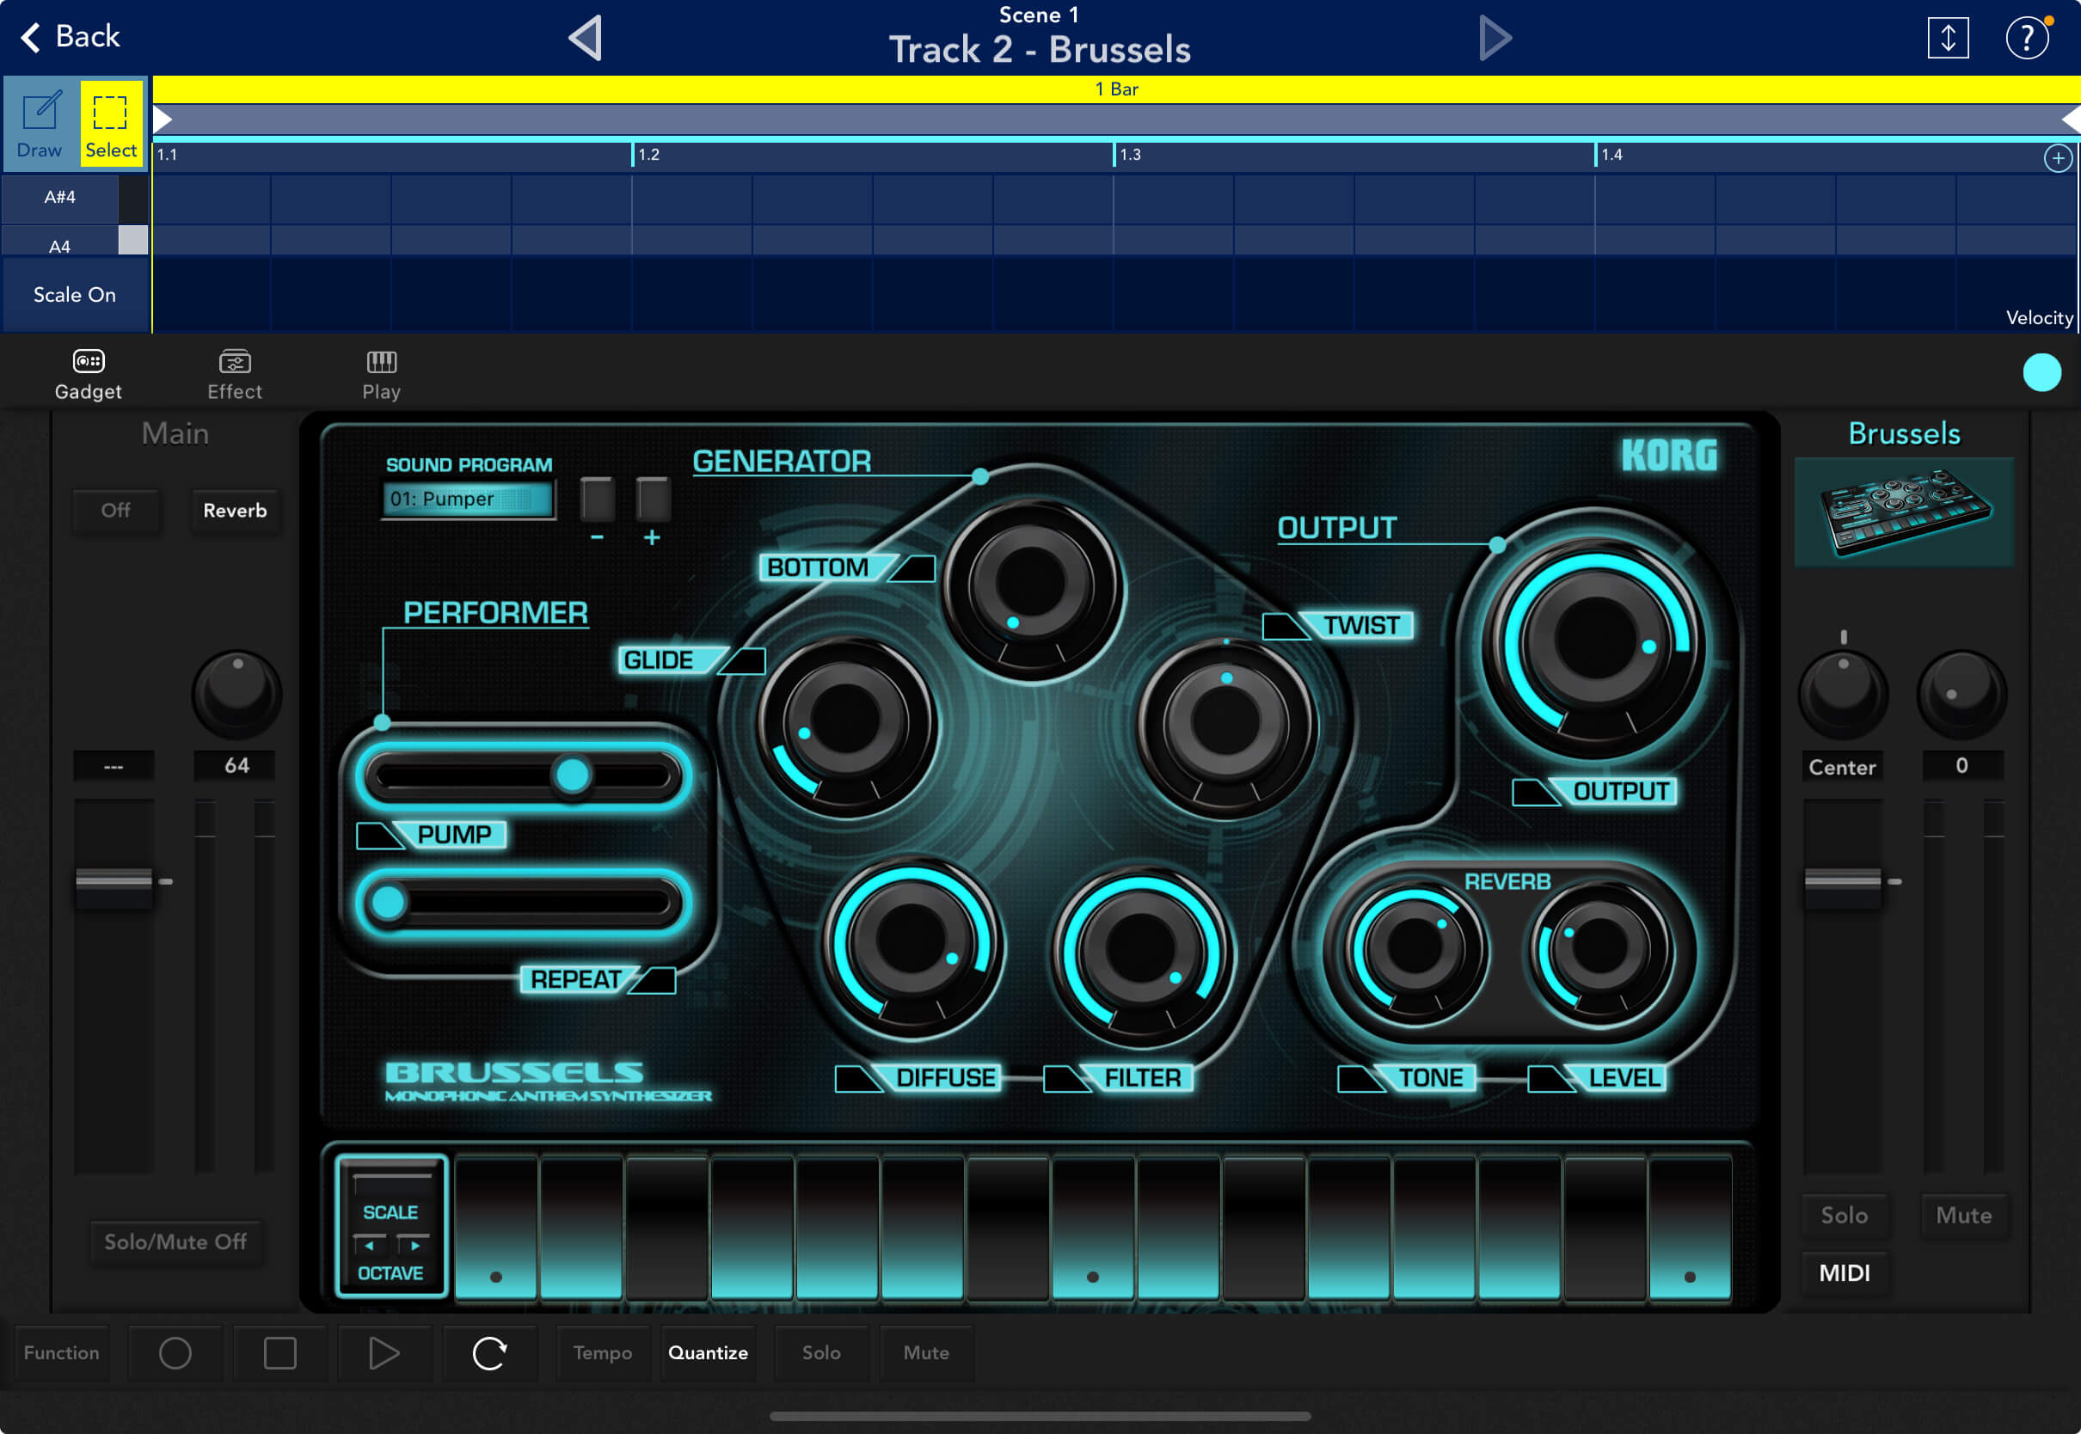Click the PUMP slider handle
This screenshot has height=1434, width=2081.
573,775
